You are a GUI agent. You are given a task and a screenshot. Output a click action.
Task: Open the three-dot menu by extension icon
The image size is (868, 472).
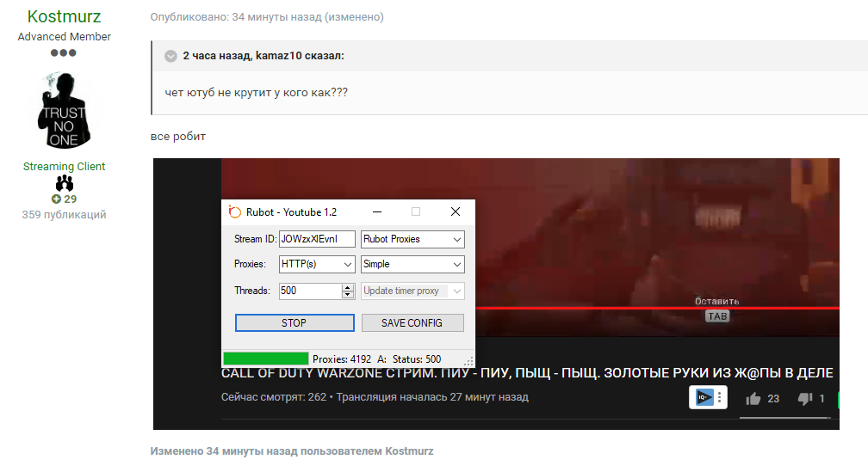[x=720, y=397]
